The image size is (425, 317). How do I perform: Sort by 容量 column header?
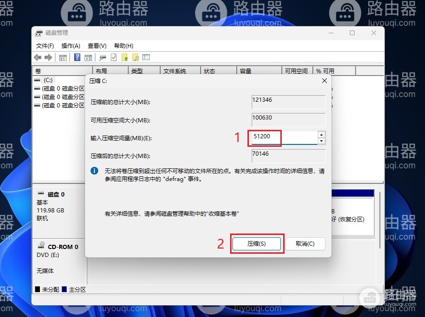point(259,71)
